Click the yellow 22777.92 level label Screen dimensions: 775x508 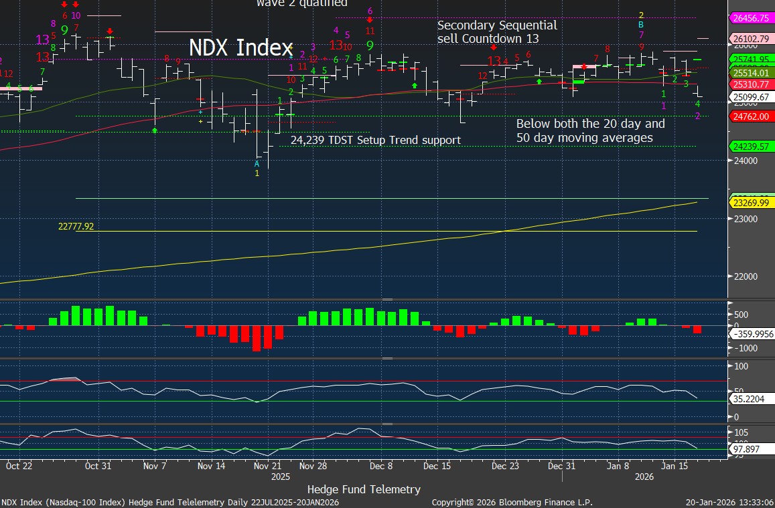pos(76,227)
